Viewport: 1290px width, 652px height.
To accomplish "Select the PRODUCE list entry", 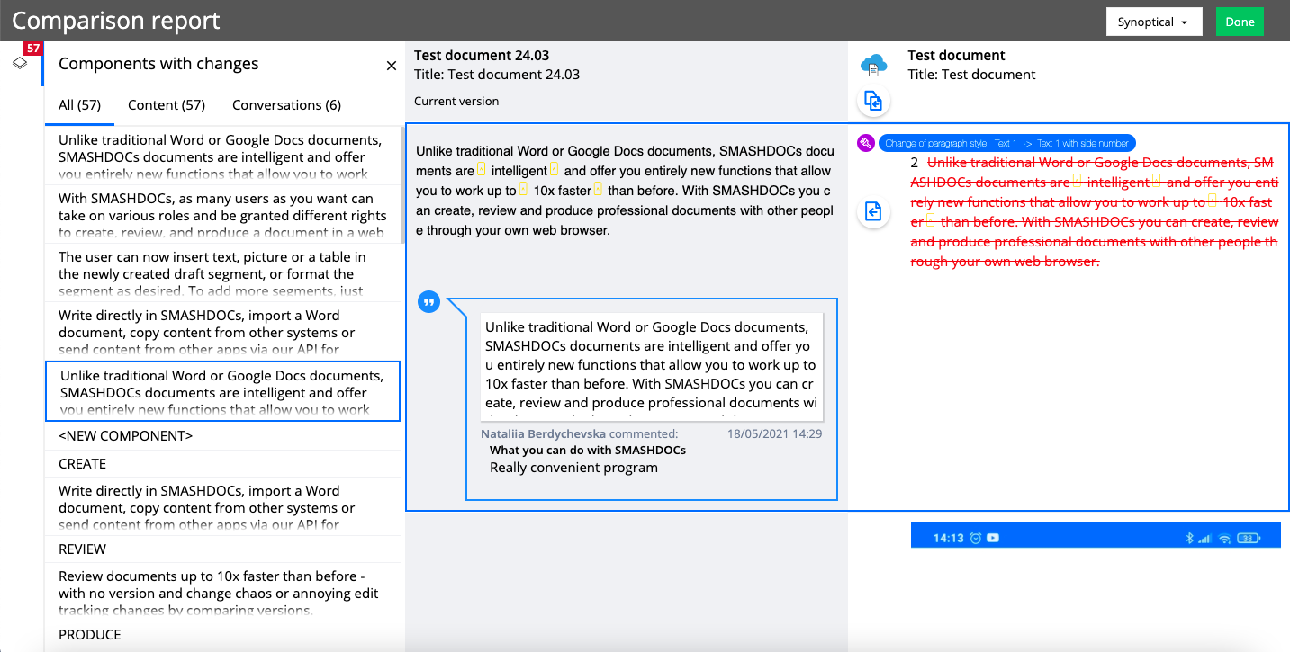I will [x=222, y=635].
